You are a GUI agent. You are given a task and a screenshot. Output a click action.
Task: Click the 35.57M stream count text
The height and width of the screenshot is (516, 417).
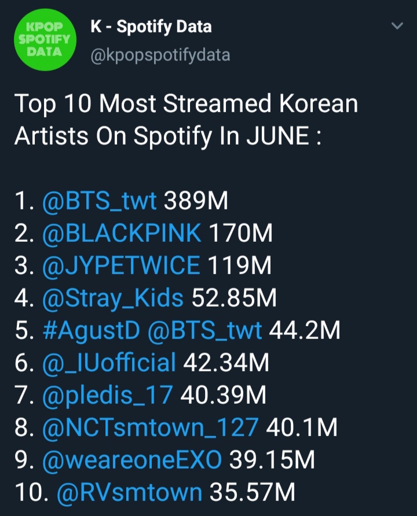pos(252,493)
